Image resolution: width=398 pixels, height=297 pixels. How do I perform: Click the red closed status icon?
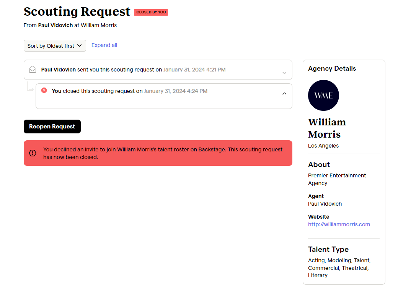click(x=44, y=91)
